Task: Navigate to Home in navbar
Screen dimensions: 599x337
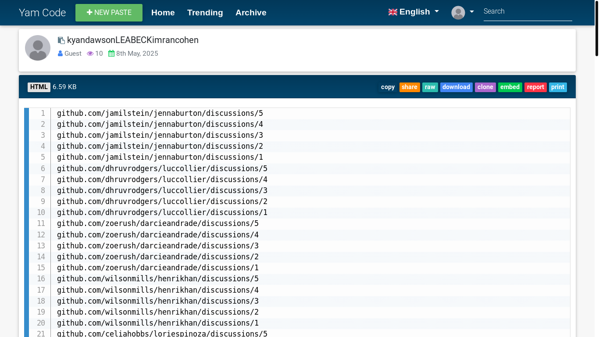Action: click(163, 13)
